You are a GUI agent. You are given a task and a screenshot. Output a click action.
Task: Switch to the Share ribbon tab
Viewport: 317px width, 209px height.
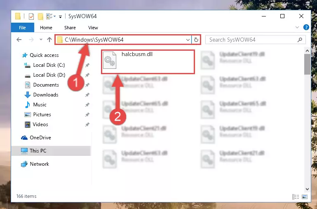pos(70,28)
